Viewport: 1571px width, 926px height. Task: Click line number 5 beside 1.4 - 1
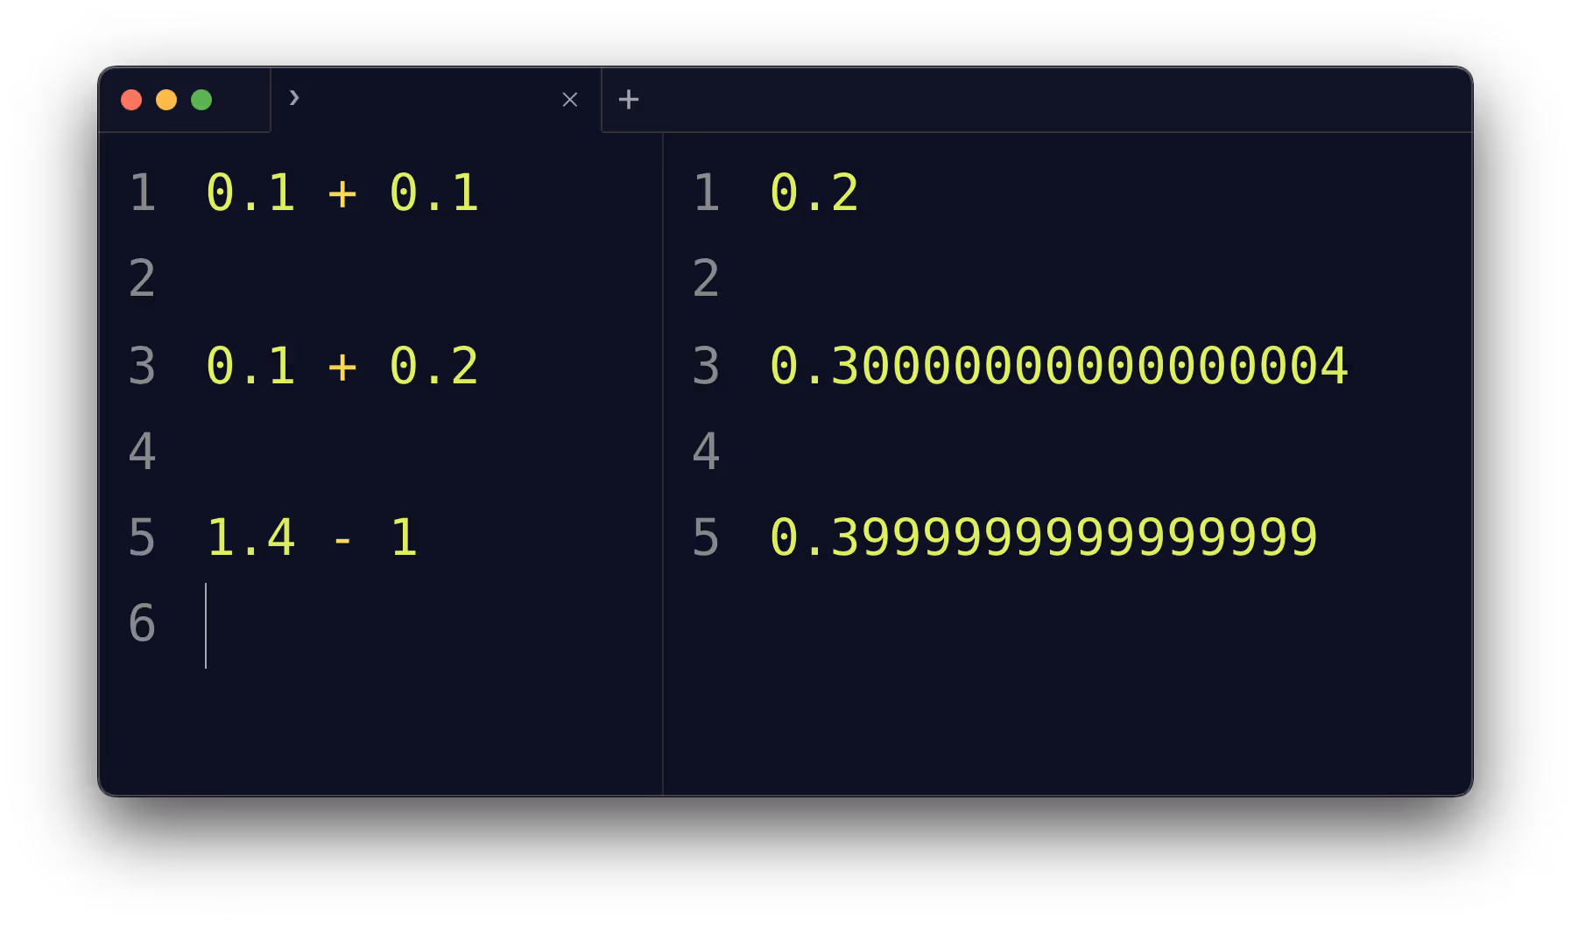coord(143,538)
